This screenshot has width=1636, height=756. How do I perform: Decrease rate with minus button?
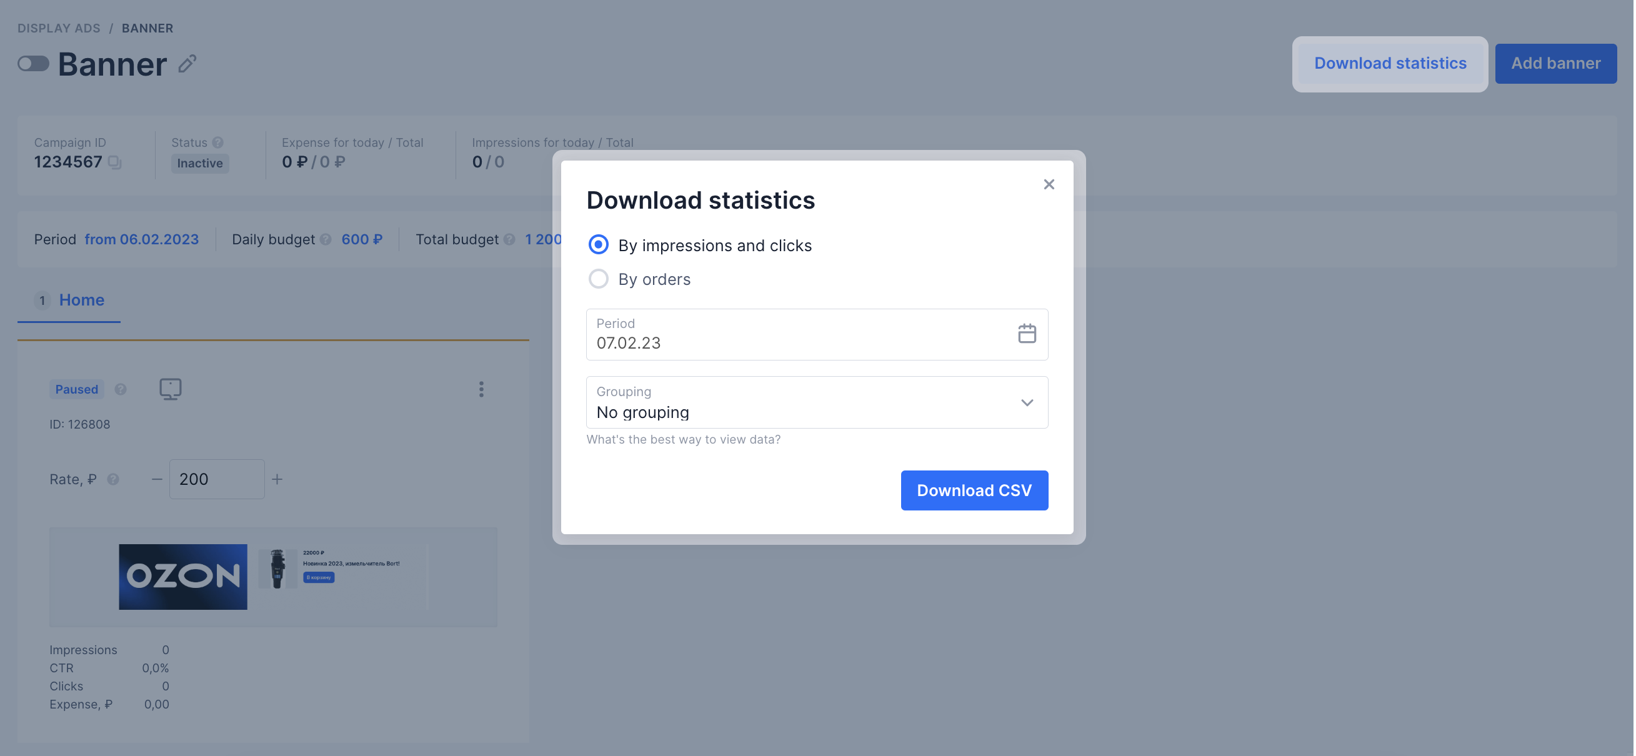click(157, 479)
